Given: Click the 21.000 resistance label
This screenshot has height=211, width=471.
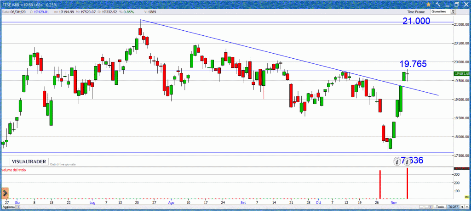Looking at the screenshot, I should 416,21.
